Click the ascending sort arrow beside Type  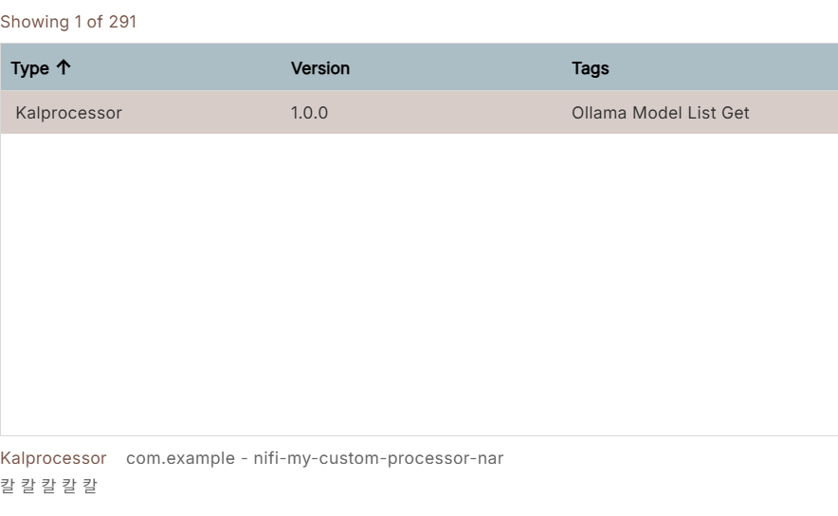pyautogui.click(x=64, y=67)
